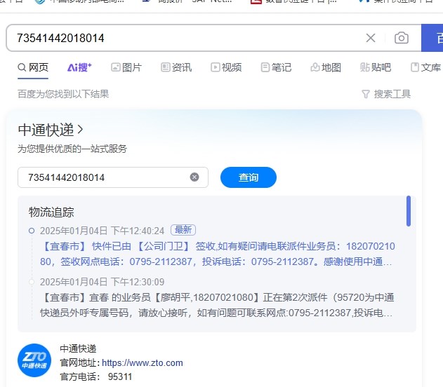Click the 中通快递 name beside the logo

click(78, 348)
